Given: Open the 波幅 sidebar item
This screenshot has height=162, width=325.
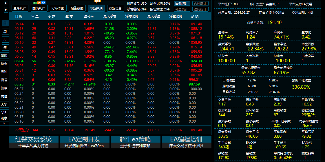Looking at the screenshot, I should (4, 88).
